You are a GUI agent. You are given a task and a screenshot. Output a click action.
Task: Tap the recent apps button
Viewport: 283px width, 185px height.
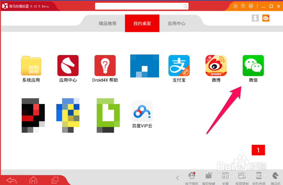tap(55, 180)
